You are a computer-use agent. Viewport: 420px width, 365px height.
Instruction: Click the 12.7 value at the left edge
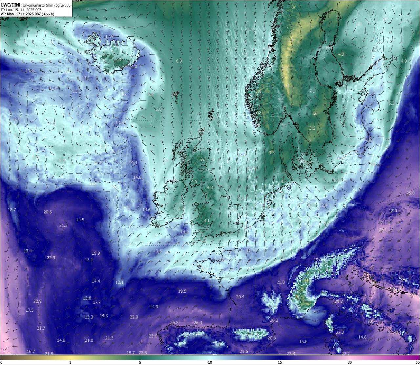(12, 210)
